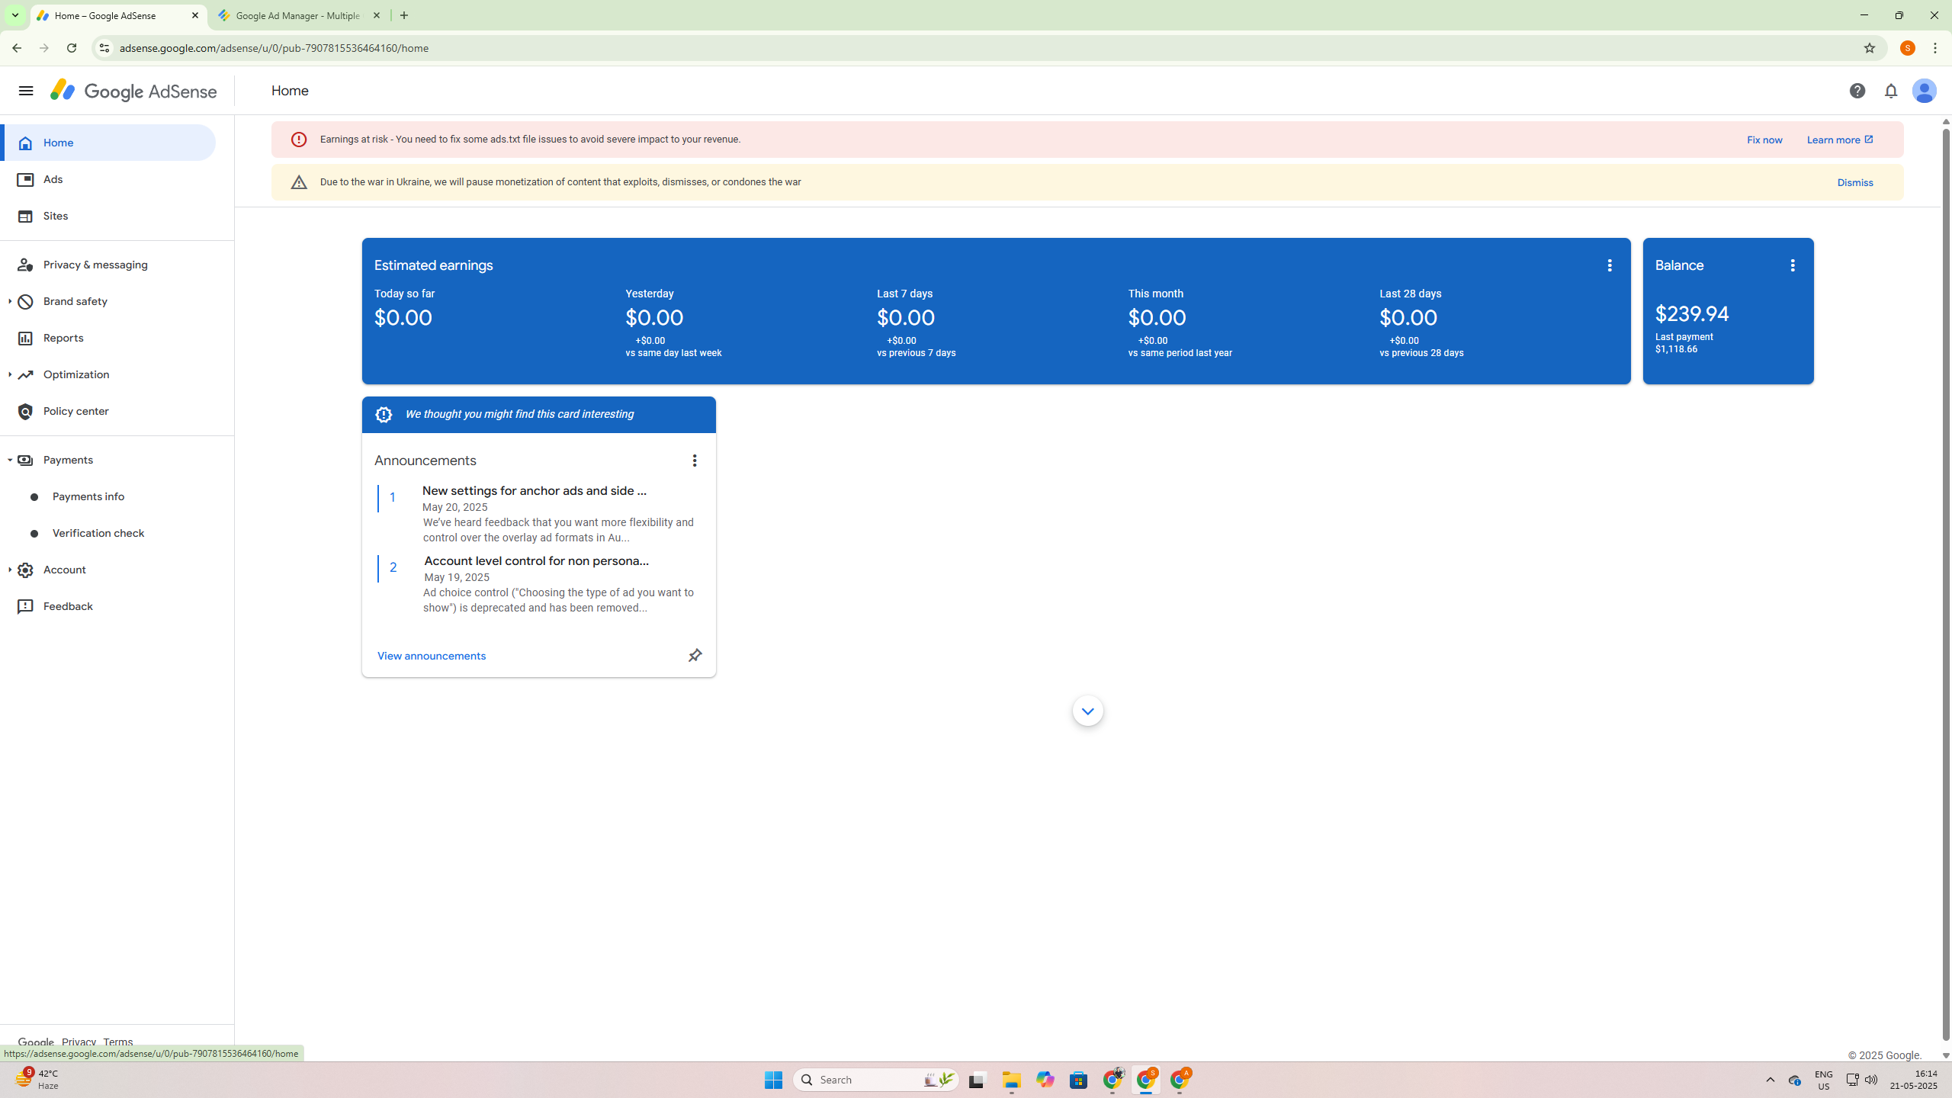Select Home in the sidebar
This screenshot has height=1098, width=1952.
(108, 143)
